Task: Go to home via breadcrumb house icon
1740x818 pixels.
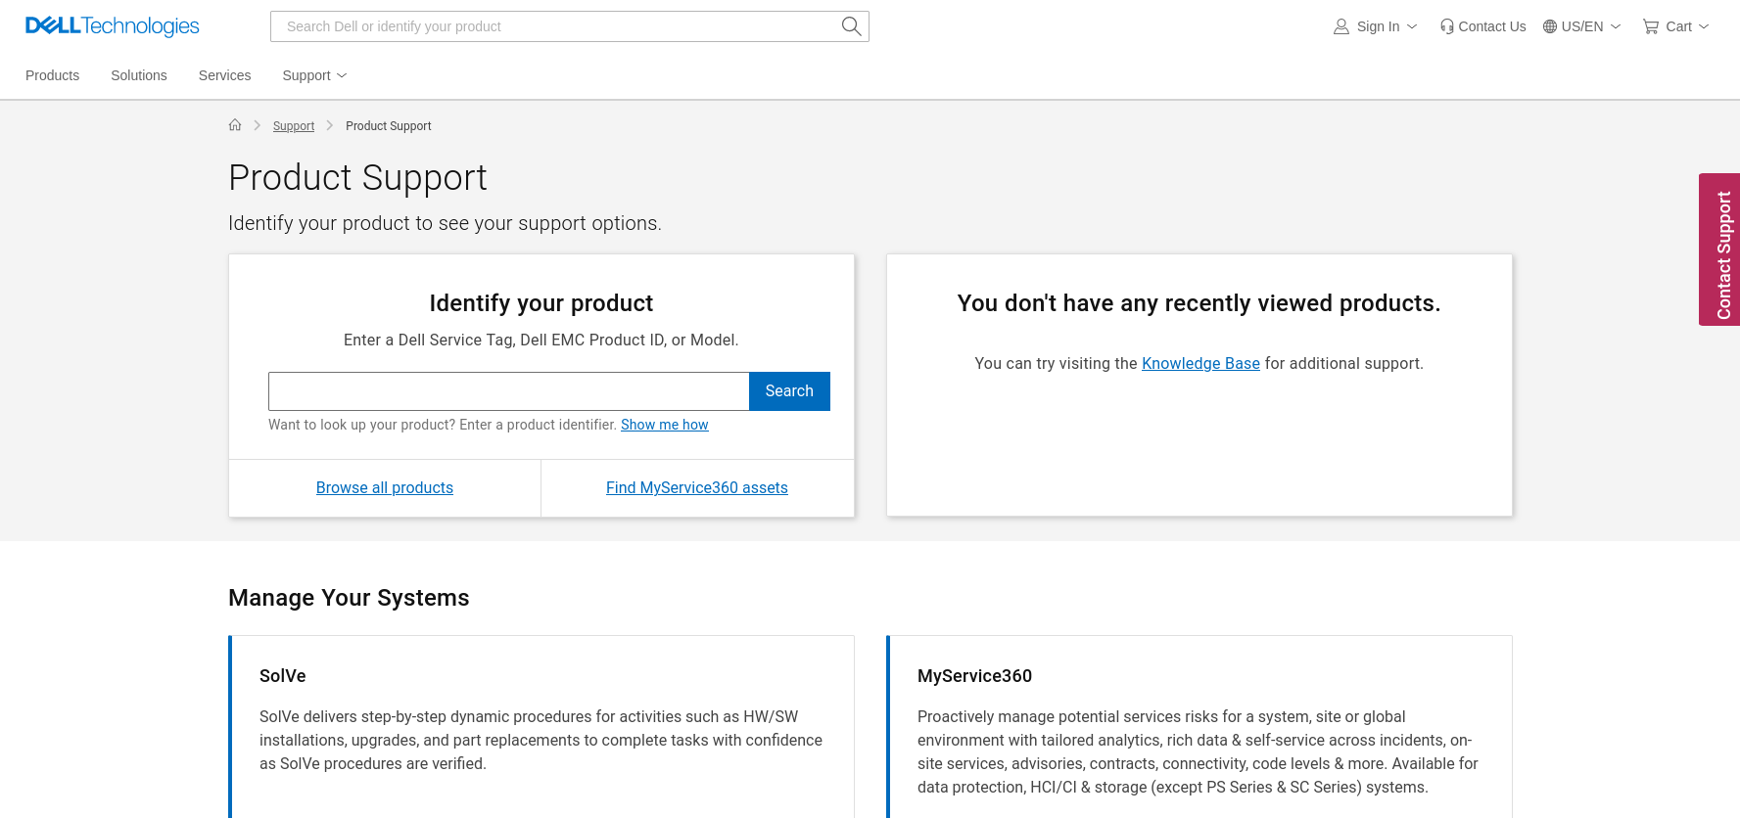Action: coord(235,124)
